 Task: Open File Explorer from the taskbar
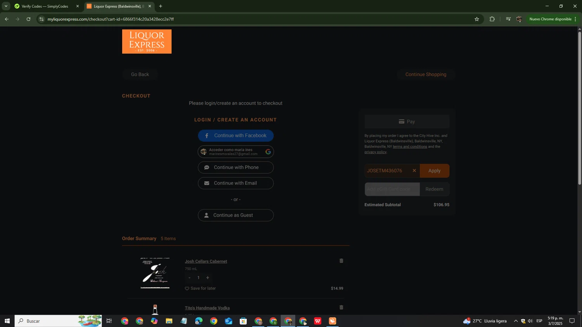(169, 321)
